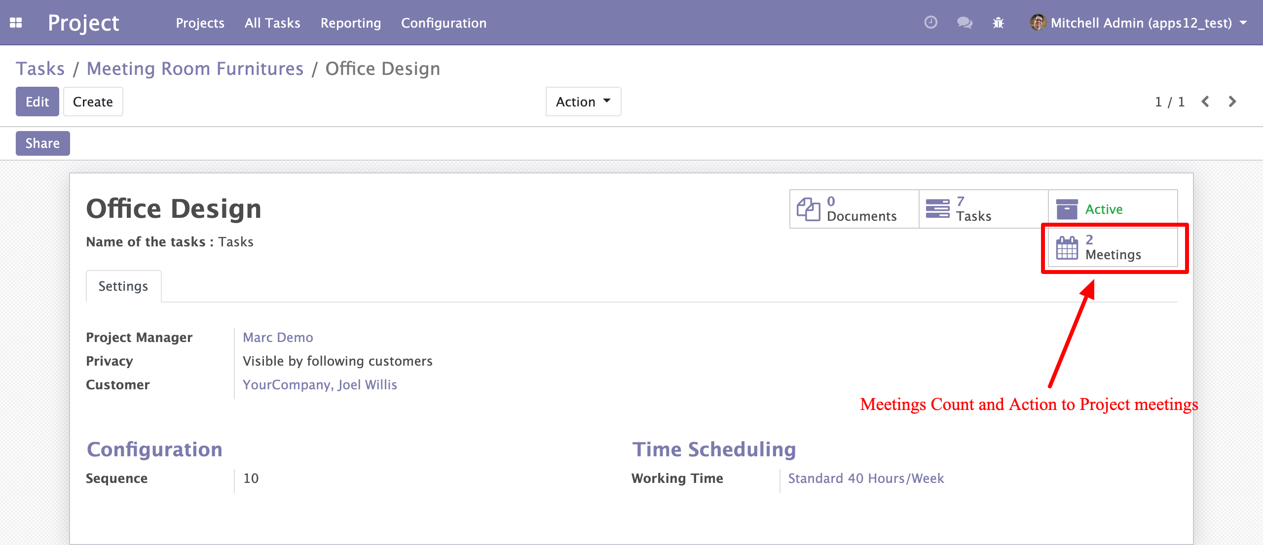
Task: Open Standard 40 Hours/Week link
Action: click(866, 478)
